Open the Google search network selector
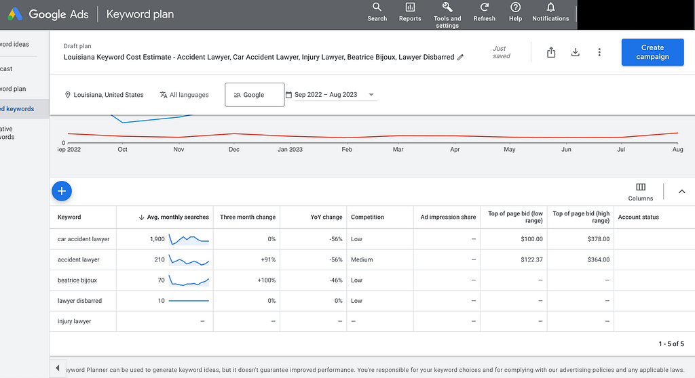Image resolution: width=695 pixels, height=378 pixels. click(255, 95)
